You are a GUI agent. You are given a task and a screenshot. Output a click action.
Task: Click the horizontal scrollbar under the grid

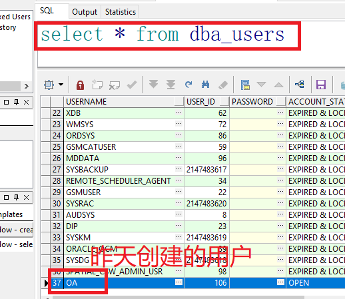coord(178,297)
